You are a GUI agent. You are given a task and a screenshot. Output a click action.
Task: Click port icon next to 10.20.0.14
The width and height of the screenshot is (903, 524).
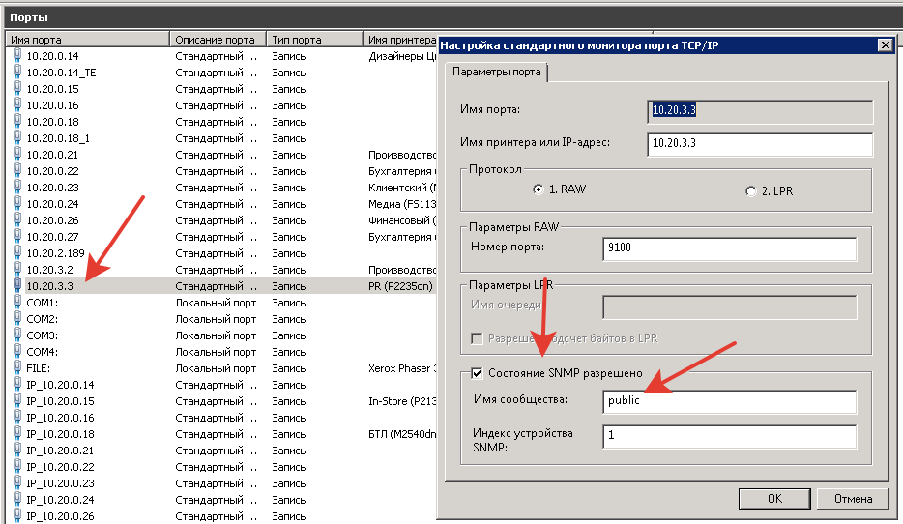coord(17,56)
